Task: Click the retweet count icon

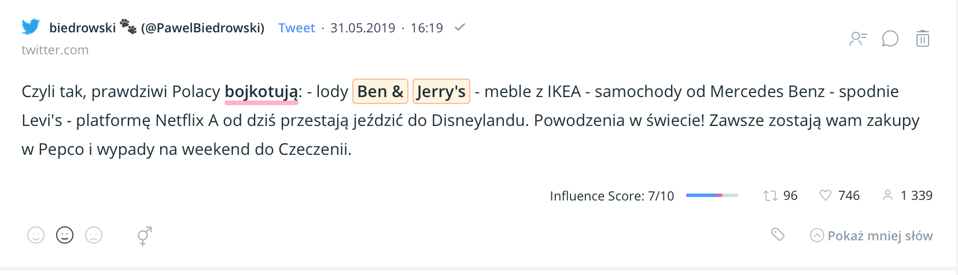Action: point(770,196)
